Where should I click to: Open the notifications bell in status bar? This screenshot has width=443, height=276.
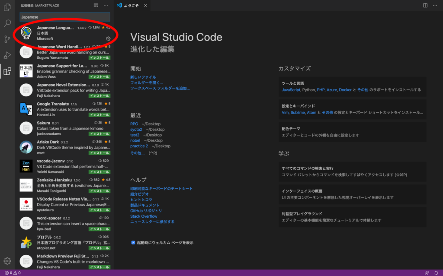pos(436,273)
